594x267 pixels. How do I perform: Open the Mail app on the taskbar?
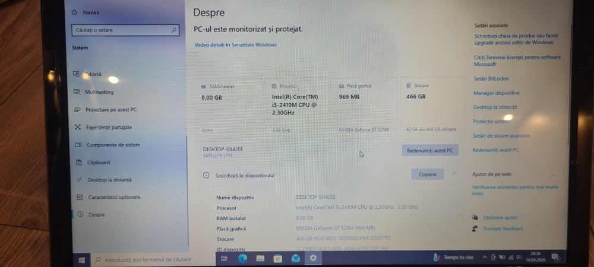(295, 258)
